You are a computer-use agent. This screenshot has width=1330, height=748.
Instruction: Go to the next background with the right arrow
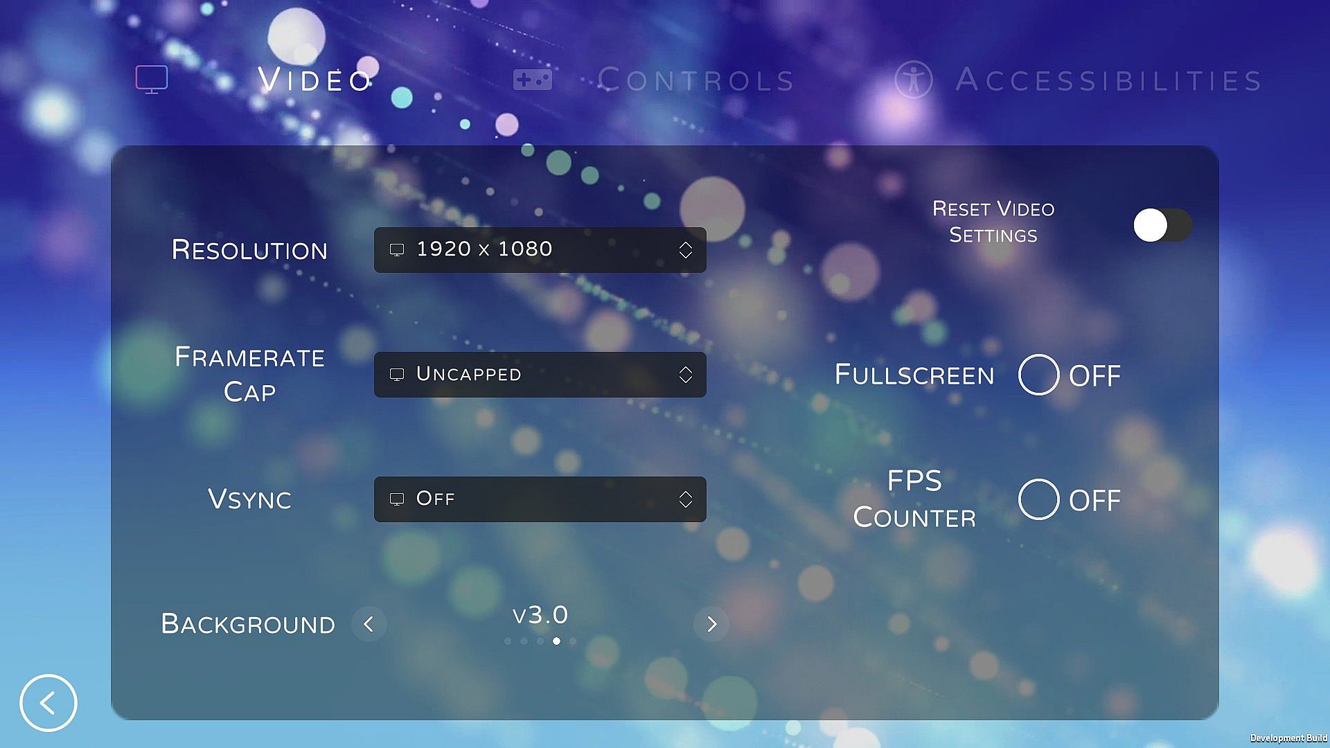711,624
